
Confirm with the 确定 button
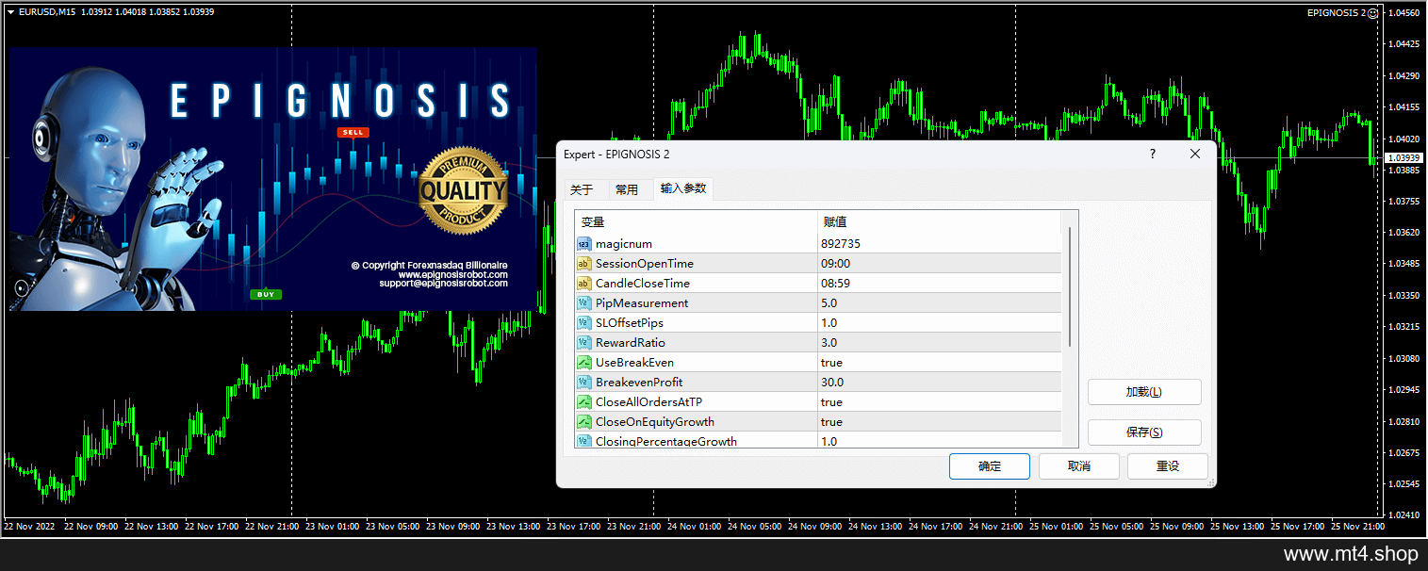990,466
